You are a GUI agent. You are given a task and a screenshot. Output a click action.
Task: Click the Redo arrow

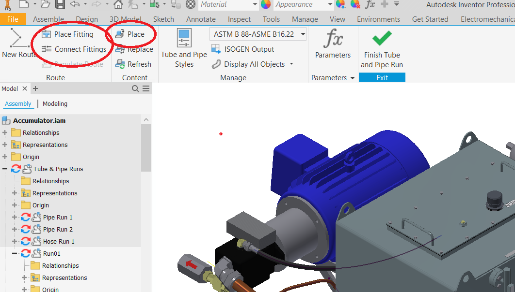pyautogui.click(x=96, y=4)
